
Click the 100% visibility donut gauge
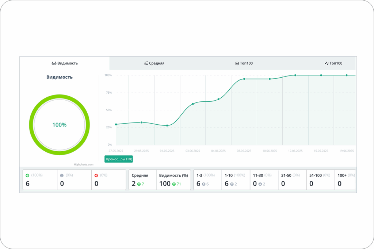pos(60,125)
